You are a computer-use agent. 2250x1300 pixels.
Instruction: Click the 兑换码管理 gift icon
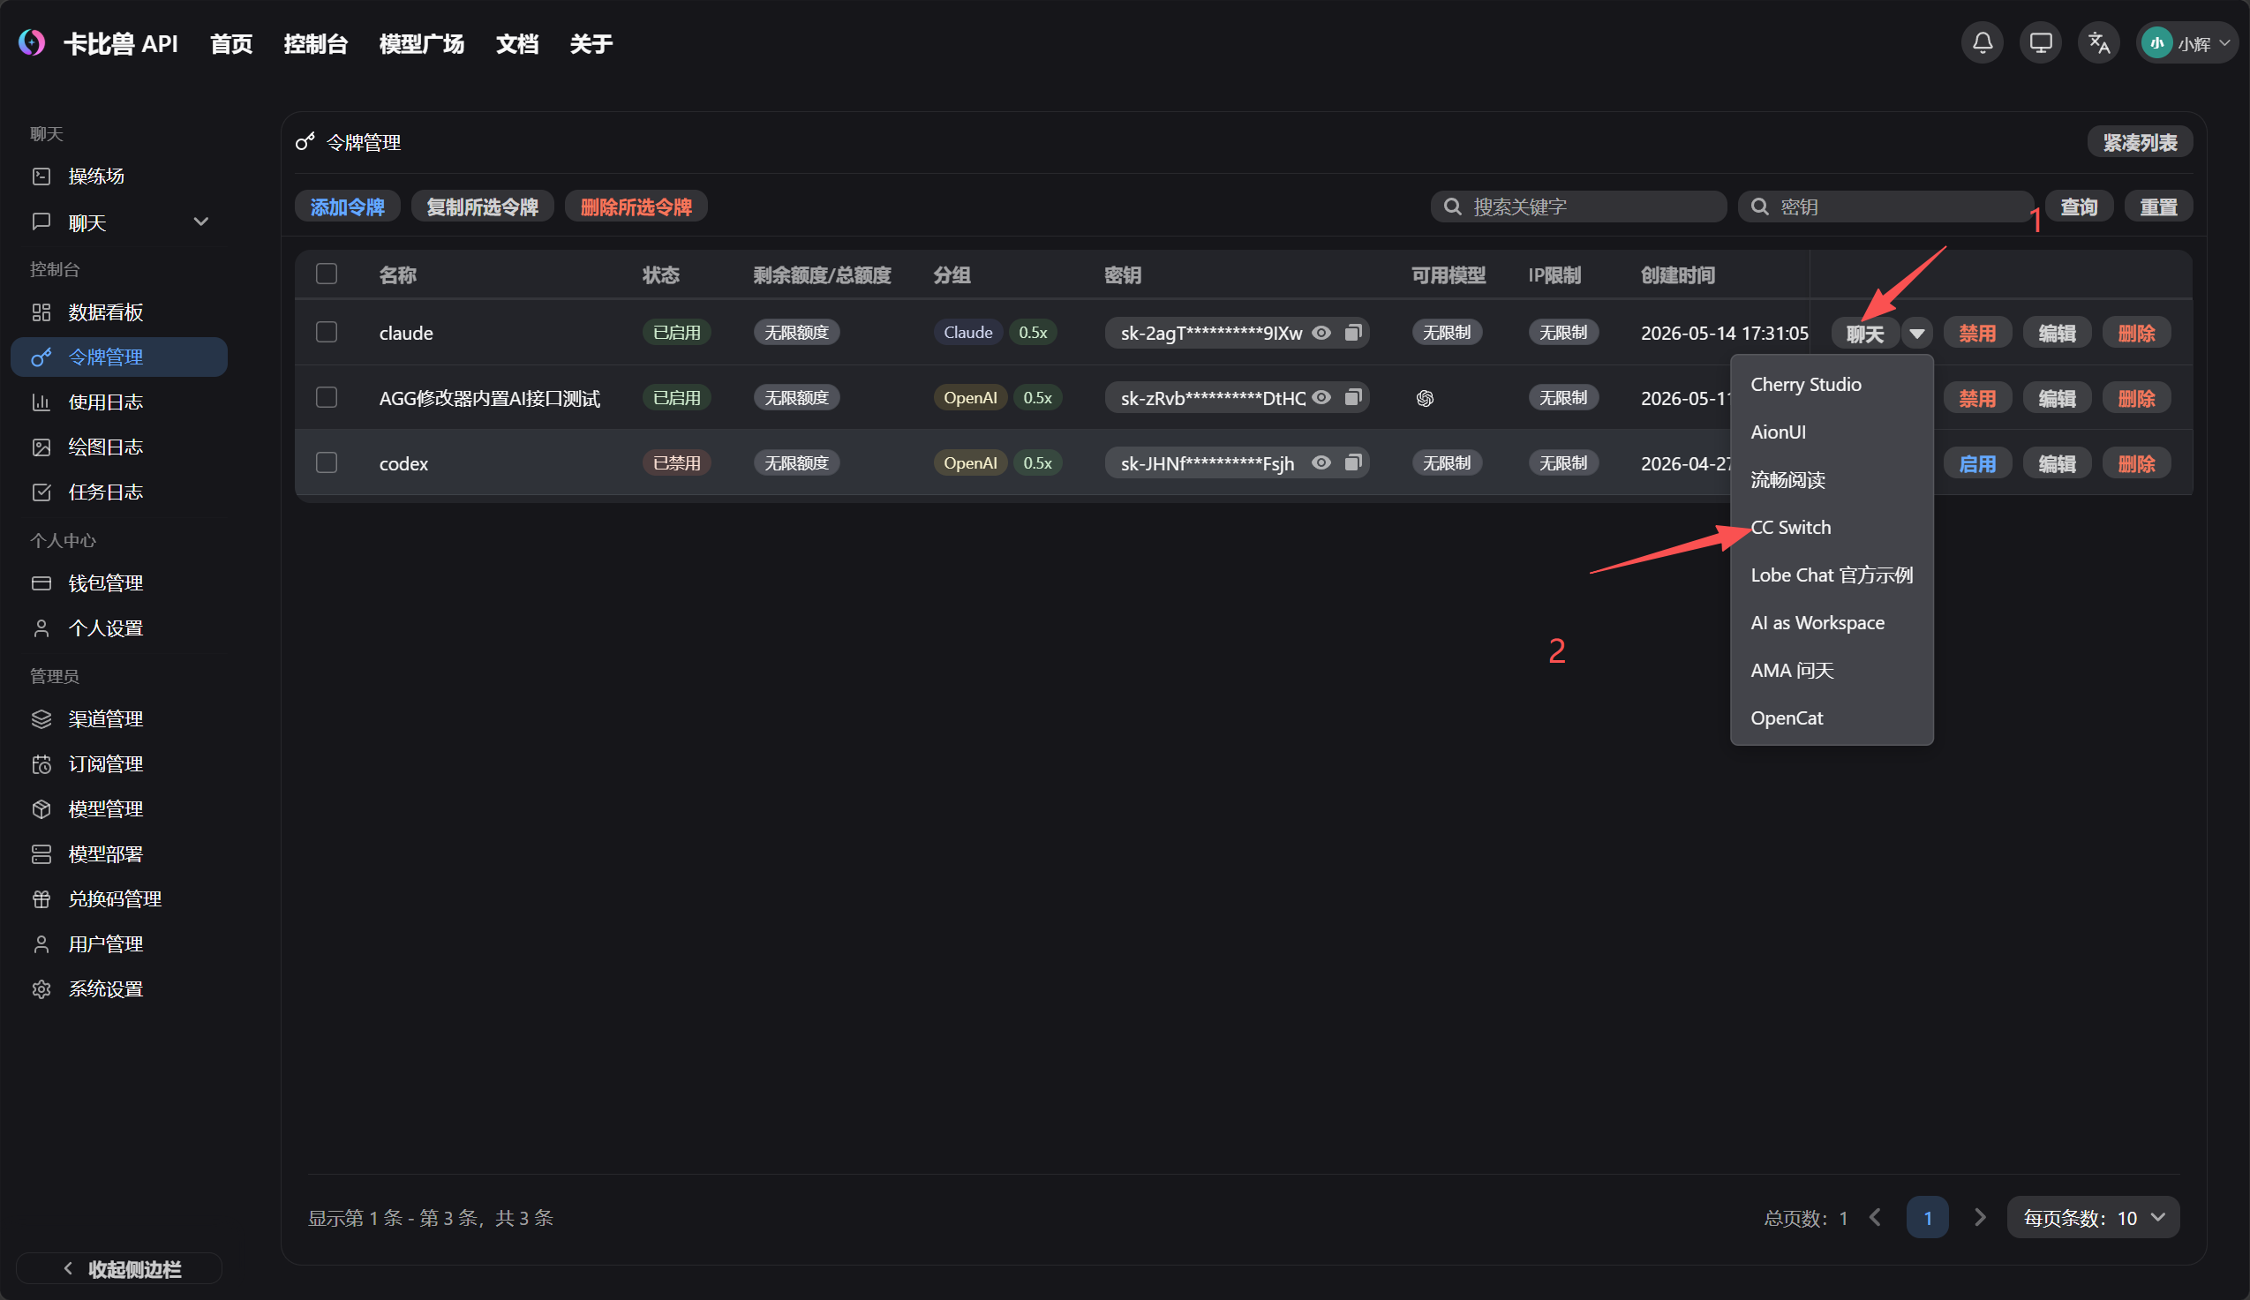41,899
